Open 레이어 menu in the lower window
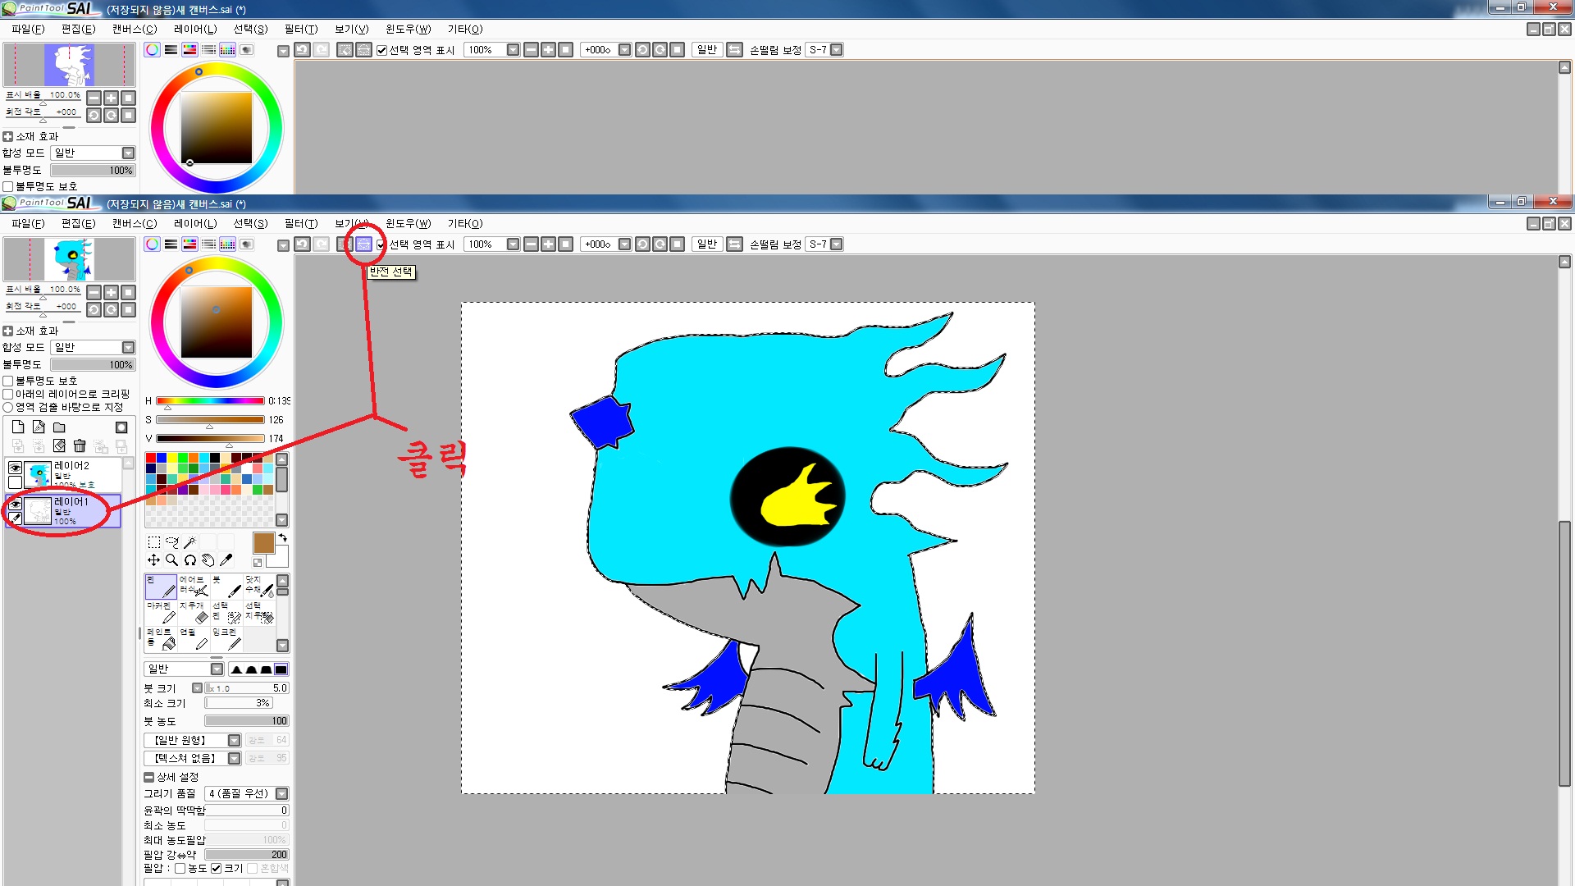Screen dimensions: 1575x886 pyautogui.click(x=194, y=223)
